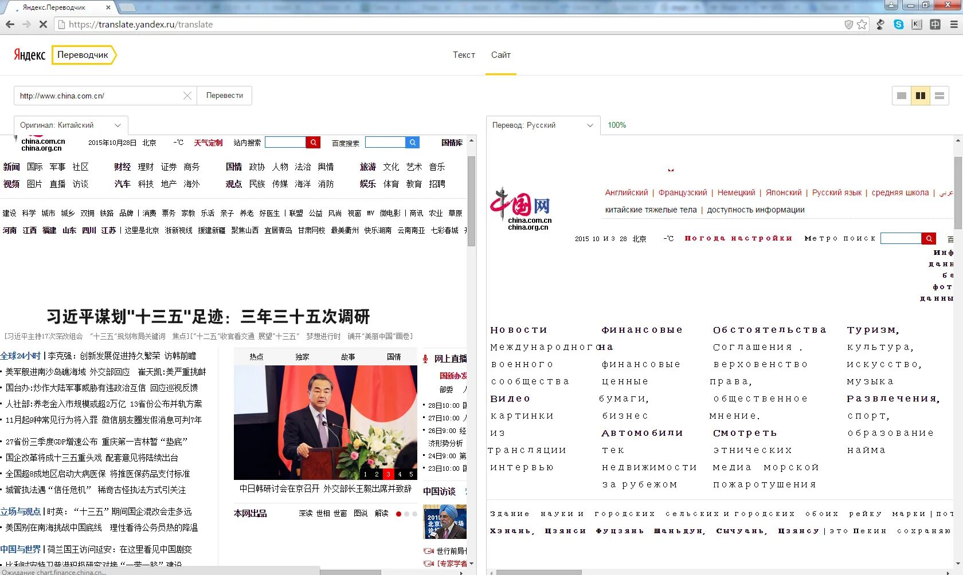This screenshot has width=963, height=575.
Task: Click the original pane vertical scrollbar thumb
Action: pyautogui.click(x=472, y=201)
